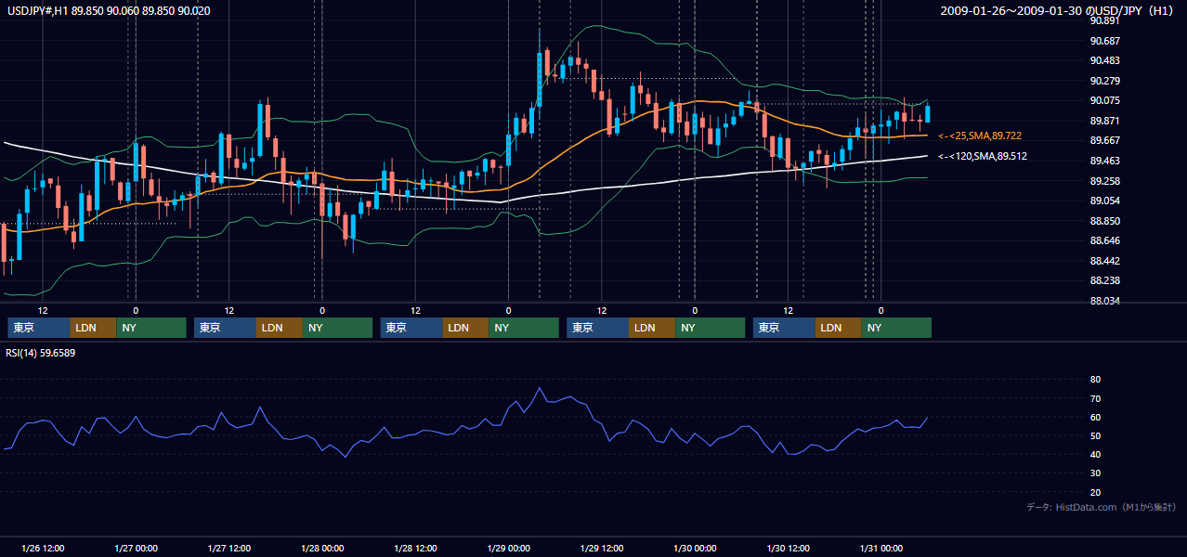Click the 1/31 00:00 time label
The image size is (1187, 557).
click(x=881, y=548)
